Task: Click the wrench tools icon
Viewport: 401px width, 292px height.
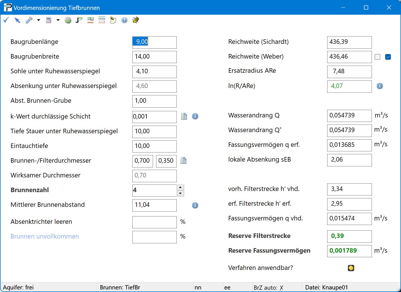Action: coord(29,20)
